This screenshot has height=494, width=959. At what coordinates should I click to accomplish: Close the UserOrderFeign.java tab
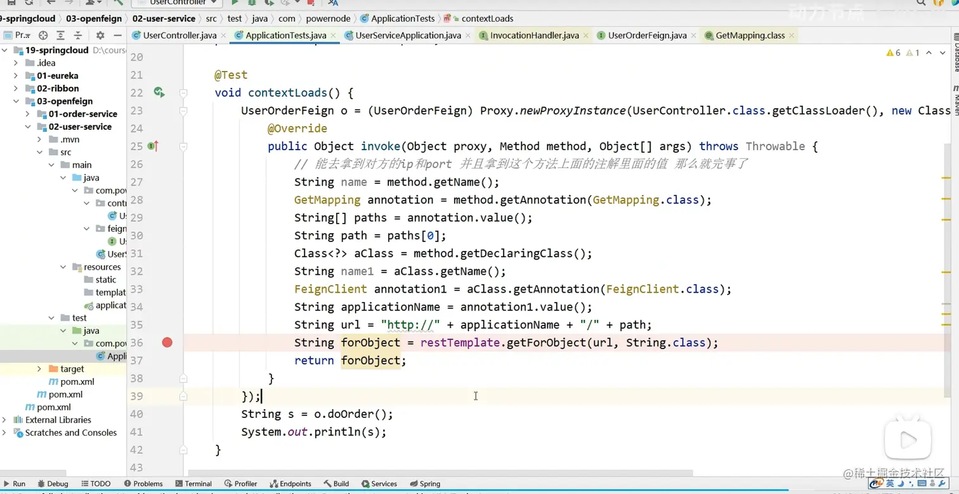[693, 36]
